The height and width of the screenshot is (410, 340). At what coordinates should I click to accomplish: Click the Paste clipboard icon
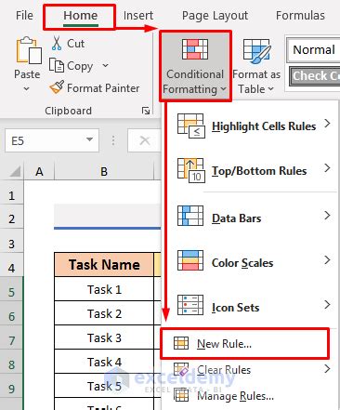click(29, 50)
